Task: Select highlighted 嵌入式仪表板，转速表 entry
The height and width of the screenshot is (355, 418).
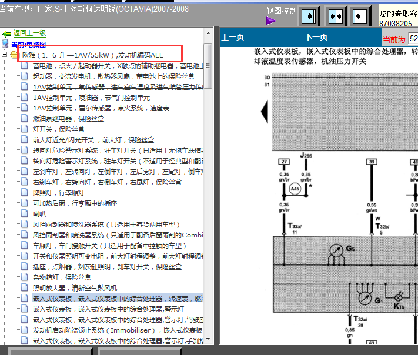Action: (x=118, y=299)
